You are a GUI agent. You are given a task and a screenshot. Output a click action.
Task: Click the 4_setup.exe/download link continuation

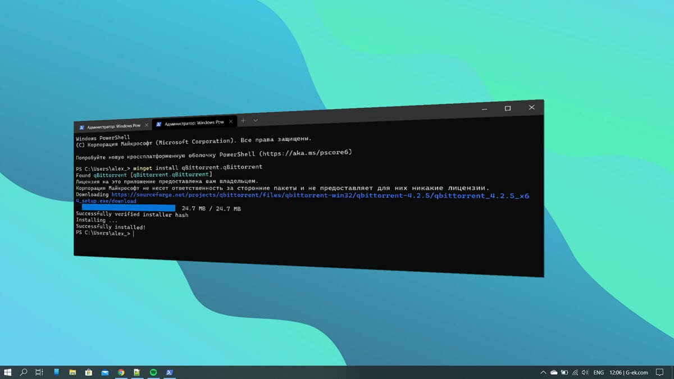click(106, 201)
